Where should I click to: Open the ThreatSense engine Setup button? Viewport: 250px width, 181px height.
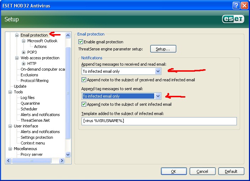pos(163,49)
